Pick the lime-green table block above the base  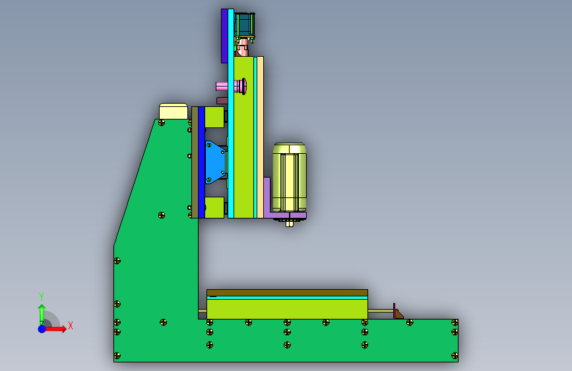[287, 309]
